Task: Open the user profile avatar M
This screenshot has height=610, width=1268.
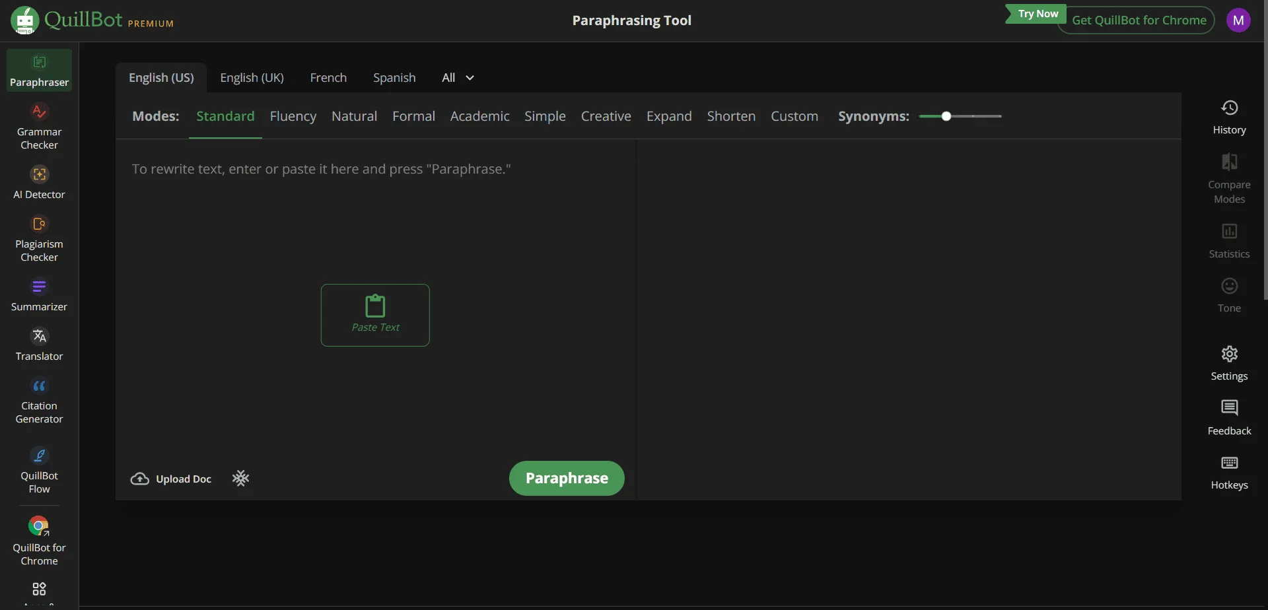Action: (1238, 20)
